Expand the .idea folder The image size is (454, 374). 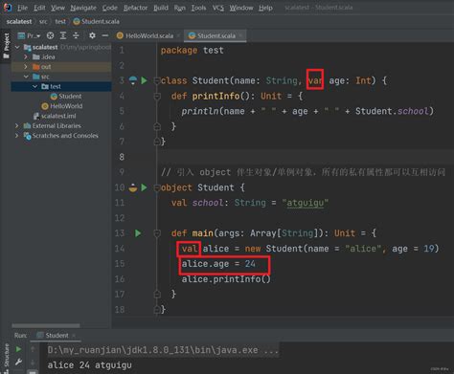pyautogui.click(x=26, y=57)
